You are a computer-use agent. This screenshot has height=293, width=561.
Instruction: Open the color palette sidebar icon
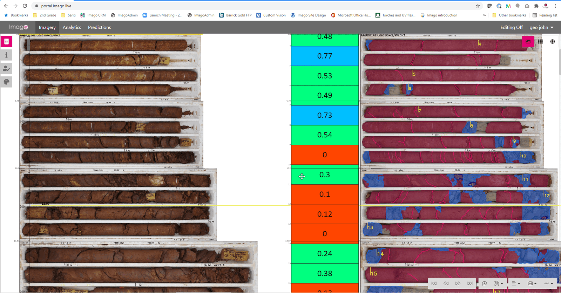(6, 82)
